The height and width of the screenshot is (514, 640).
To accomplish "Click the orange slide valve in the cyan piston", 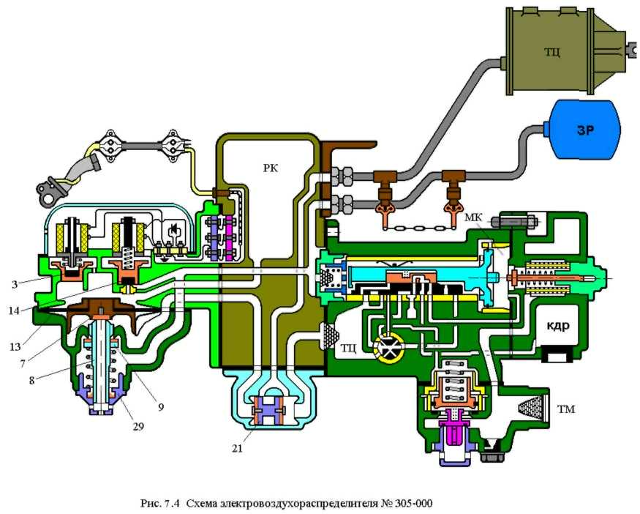I will (x=411, y=278).
